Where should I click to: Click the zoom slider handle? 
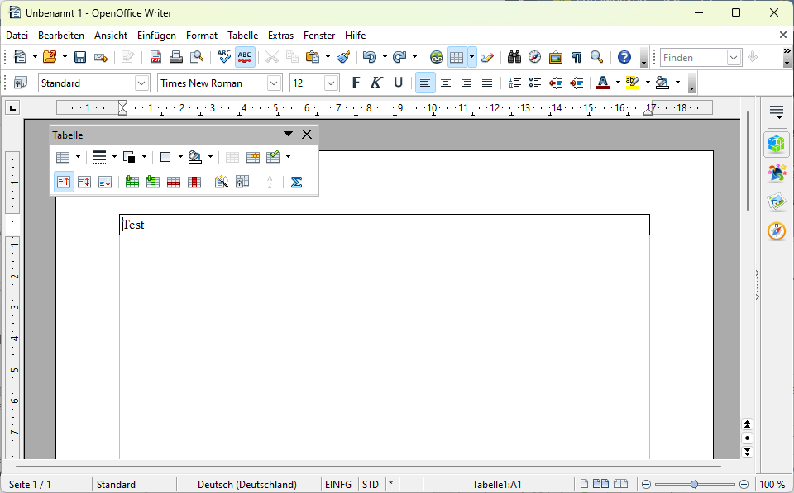694,485
